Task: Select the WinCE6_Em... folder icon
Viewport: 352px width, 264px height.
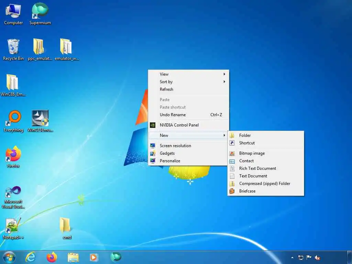Action: click(13, 86)
